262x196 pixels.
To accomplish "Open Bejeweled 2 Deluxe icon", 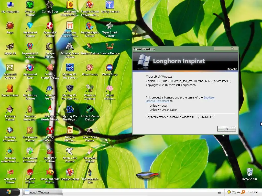I will tap(30, 50).
